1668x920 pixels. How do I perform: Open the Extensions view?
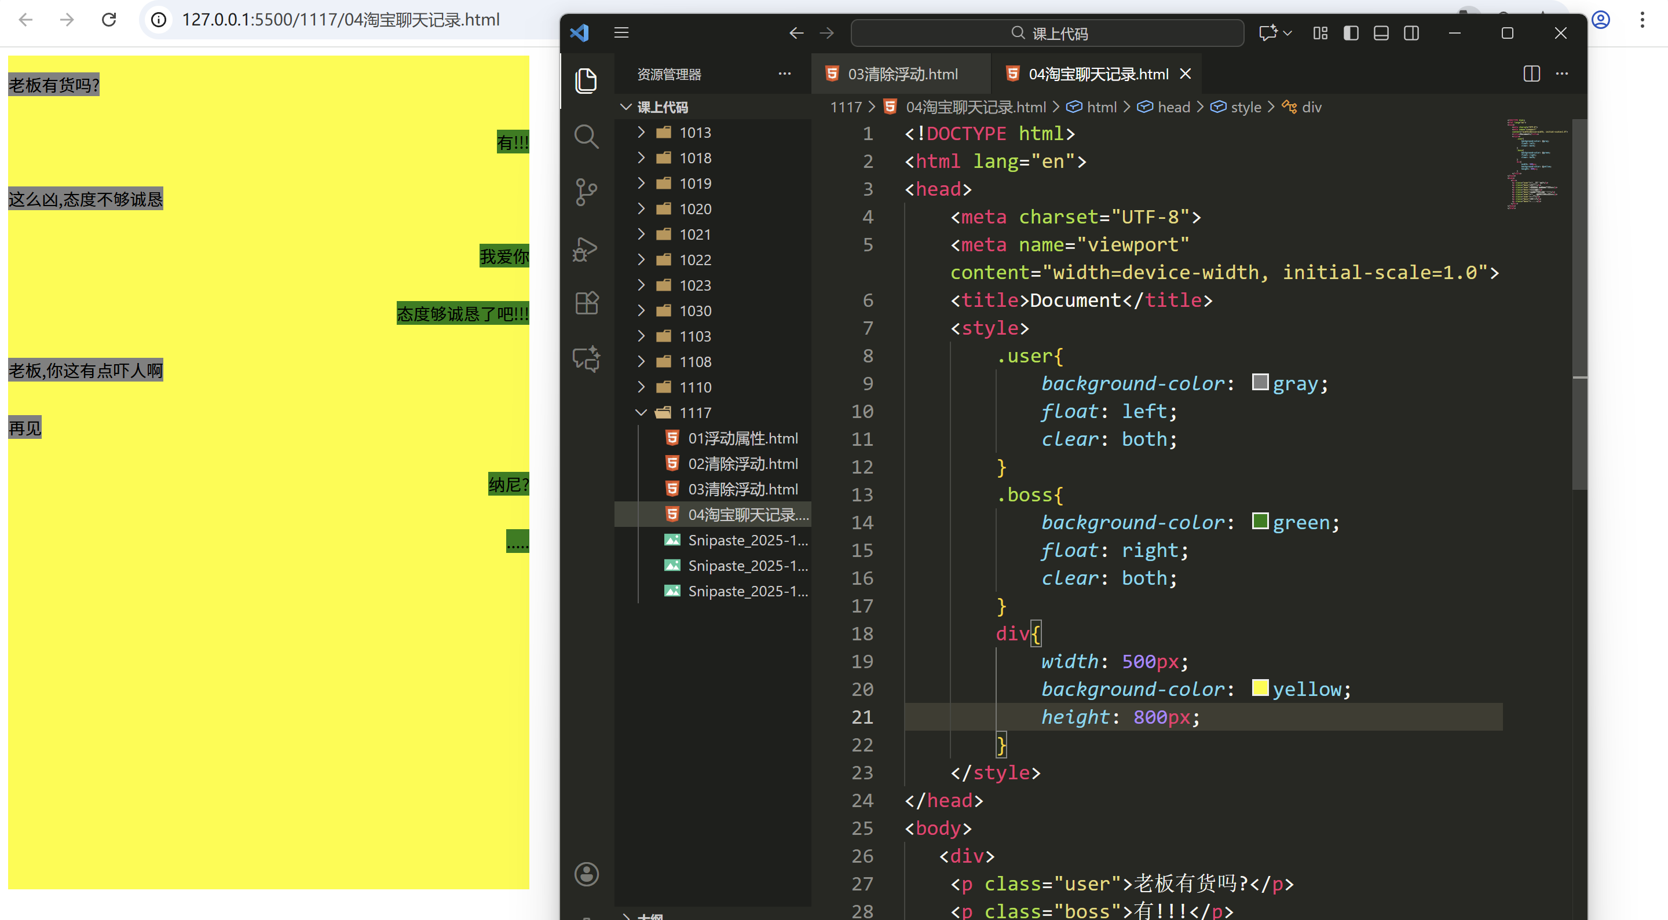[586, 303]
